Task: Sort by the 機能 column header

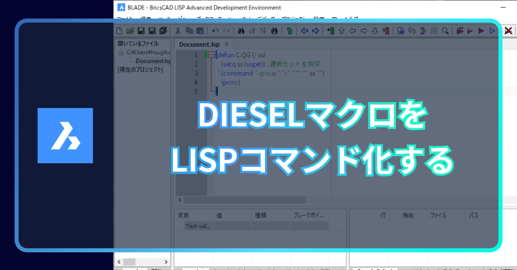Action: coord(408,215)
